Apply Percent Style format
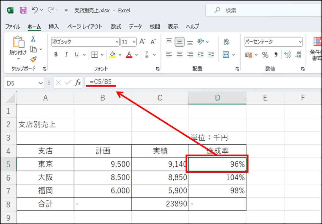This screenshot has width=322, height=224. click(x=265, y=55)
